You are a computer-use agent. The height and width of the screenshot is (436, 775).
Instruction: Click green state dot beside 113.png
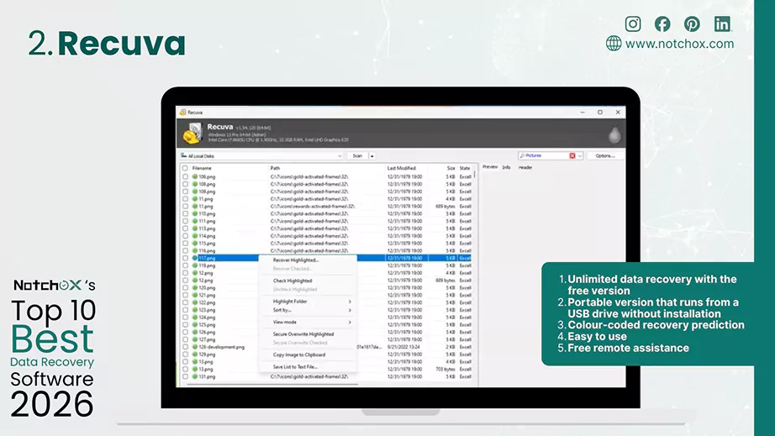tap(195, 229)
